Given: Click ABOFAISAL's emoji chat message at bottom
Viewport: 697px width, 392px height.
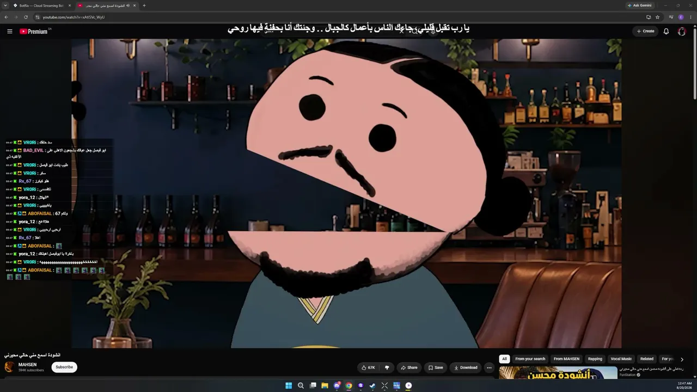Looking at the screenshot, I should click(56, 273).
